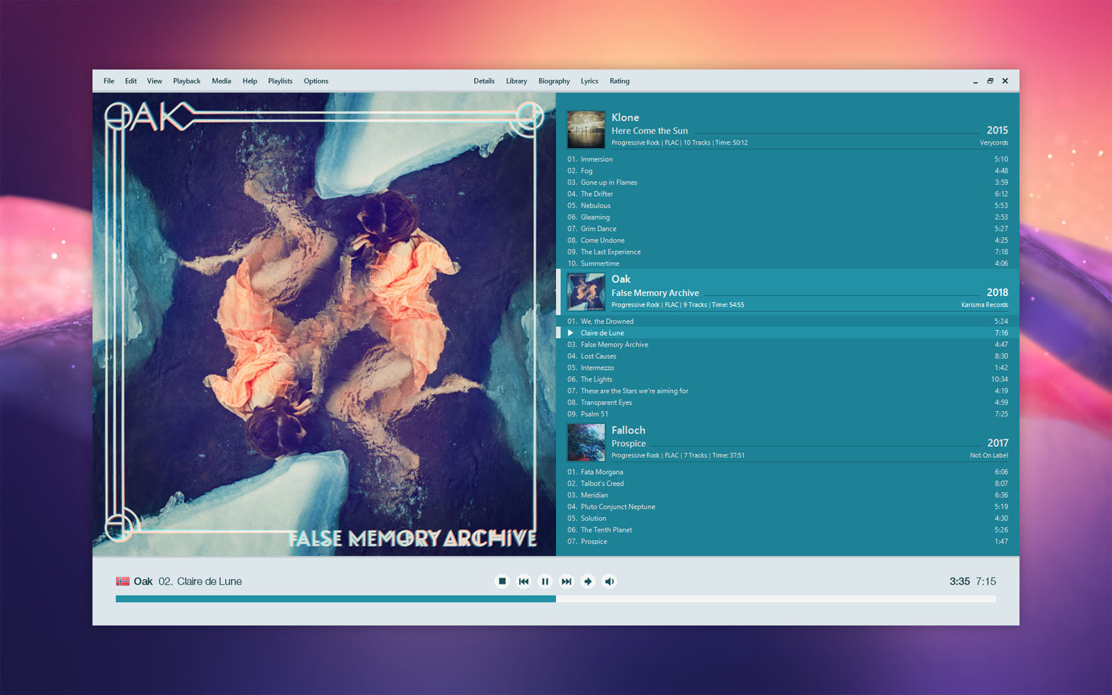Select the Falloch album cover thumbnail
The width and height of the screenshot is (1112, 695).
[586, 442]
